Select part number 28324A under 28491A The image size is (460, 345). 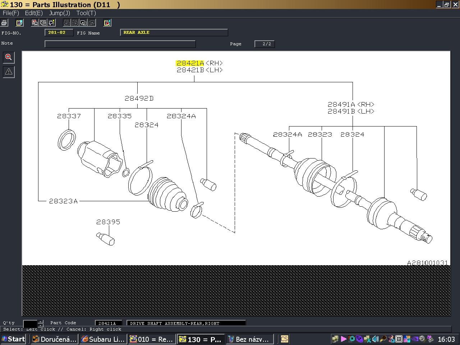coord(287,134)
